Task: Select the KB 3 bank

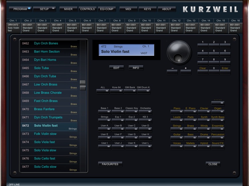Action: [x=145, y=121]
